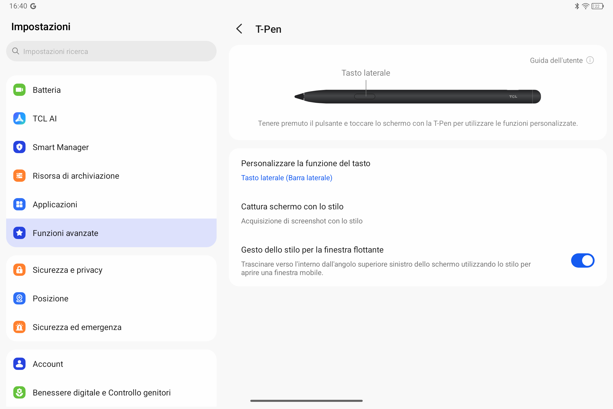Click the magnifier icon in search bar
Viewport: 613px width, 409px height.
tap(16, 51)
